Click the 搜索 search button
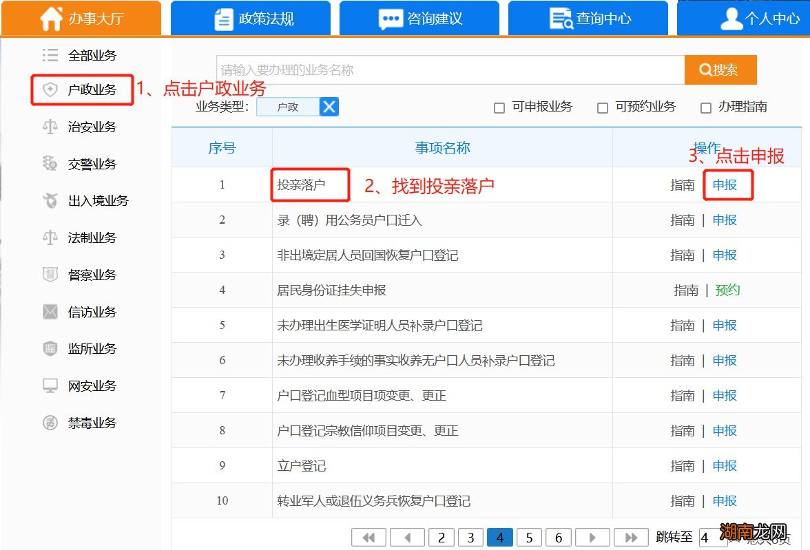The image size is (810, 550). pos(720,70)
